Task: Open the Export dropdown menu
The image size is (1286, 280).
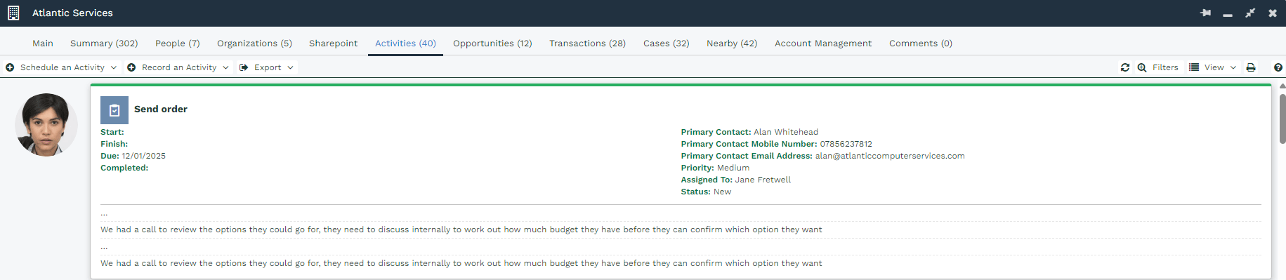Action: point(266,67)
